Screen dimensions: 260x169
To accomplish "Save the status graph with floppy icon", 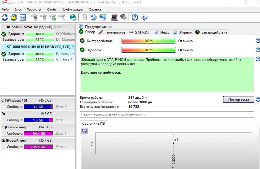I will pyautogui.click(x=85, y=131).
